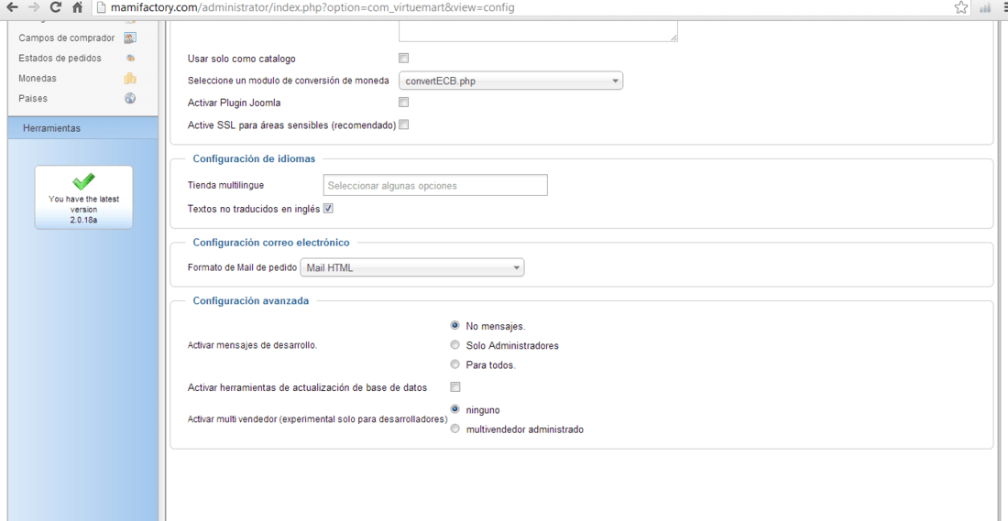Click the Campos de comprador icon
The height and width of the screenshot is (521, 1008).
[130, 38]
